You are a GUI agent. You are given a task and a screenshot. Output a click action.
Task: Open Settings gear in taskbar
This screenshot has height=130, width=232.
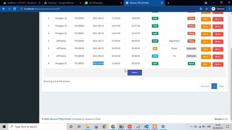click(163, 127)
